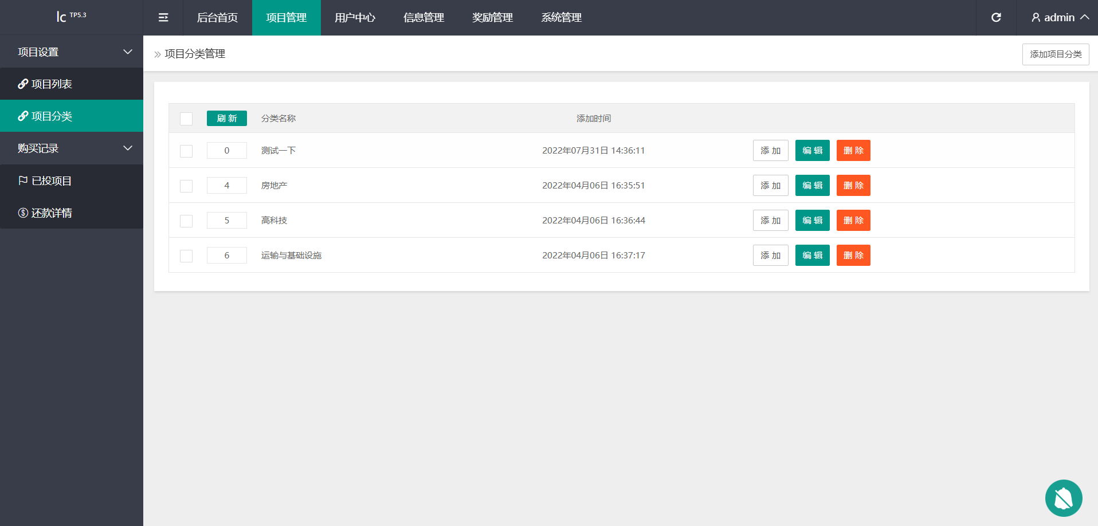Edit the 运输与基础设施 category

(x=812, y=256)
